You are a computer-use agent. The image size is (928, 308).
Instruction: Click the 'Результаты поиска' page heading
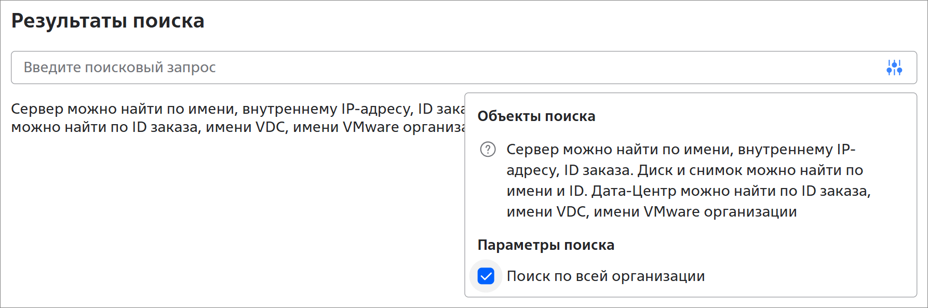tap(108, 21)
